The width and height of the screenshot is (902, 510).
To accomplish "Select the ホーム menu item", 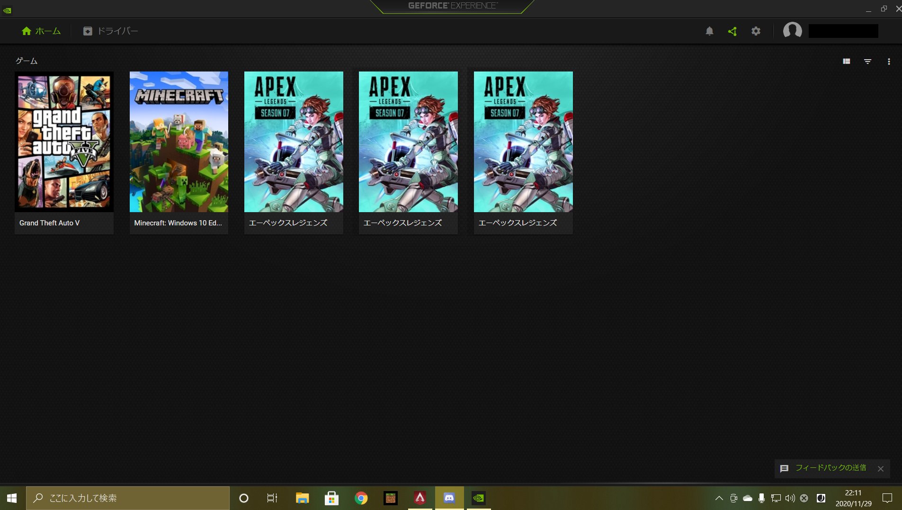I will [x=47, y=31].
